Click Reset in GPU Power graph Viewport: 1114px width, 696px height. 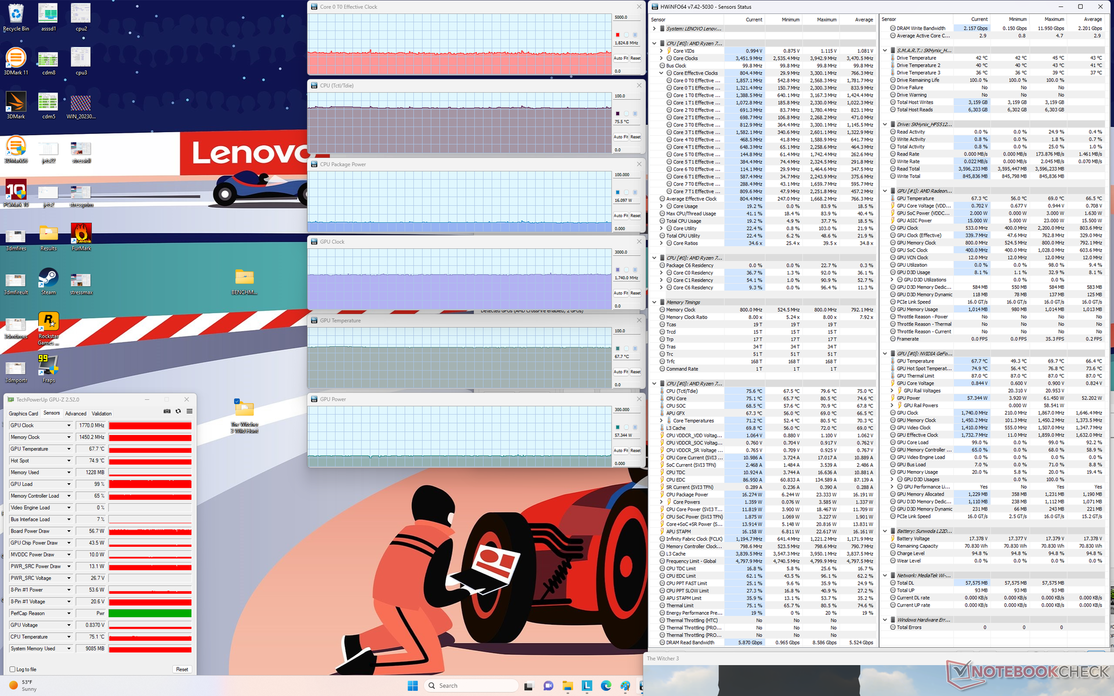point(635,450)
